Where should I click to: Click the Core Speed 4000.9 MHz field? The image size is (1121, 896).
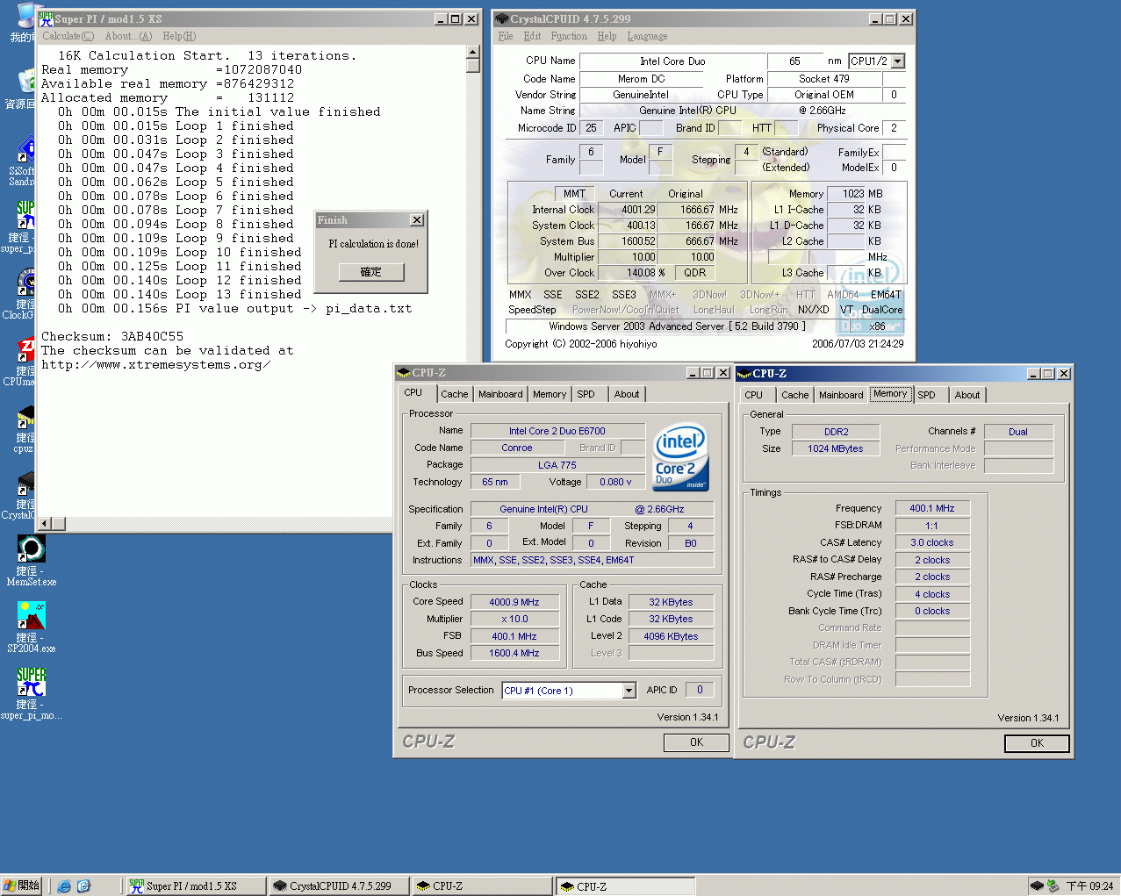tap(514, 602)
